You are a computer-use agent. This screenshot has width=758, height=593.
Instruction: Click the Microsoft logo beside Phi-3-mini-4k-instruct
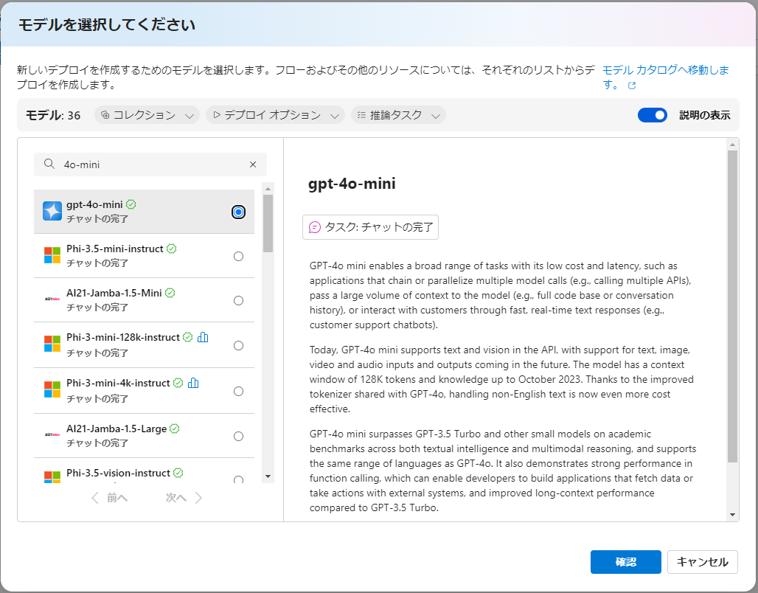coord(52,389)
